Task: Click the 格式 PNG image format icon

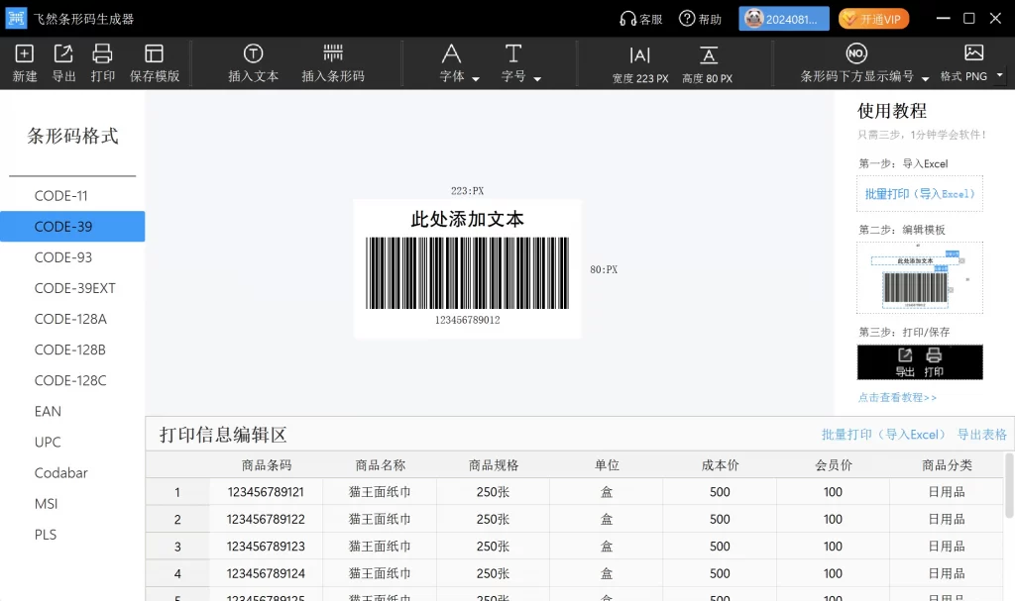Action: click(x=973, y=53)
